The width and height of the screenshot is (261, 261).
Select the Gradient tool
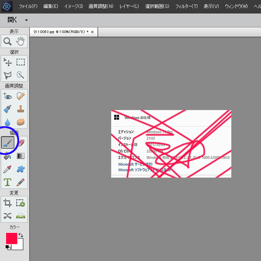point(21,156)
